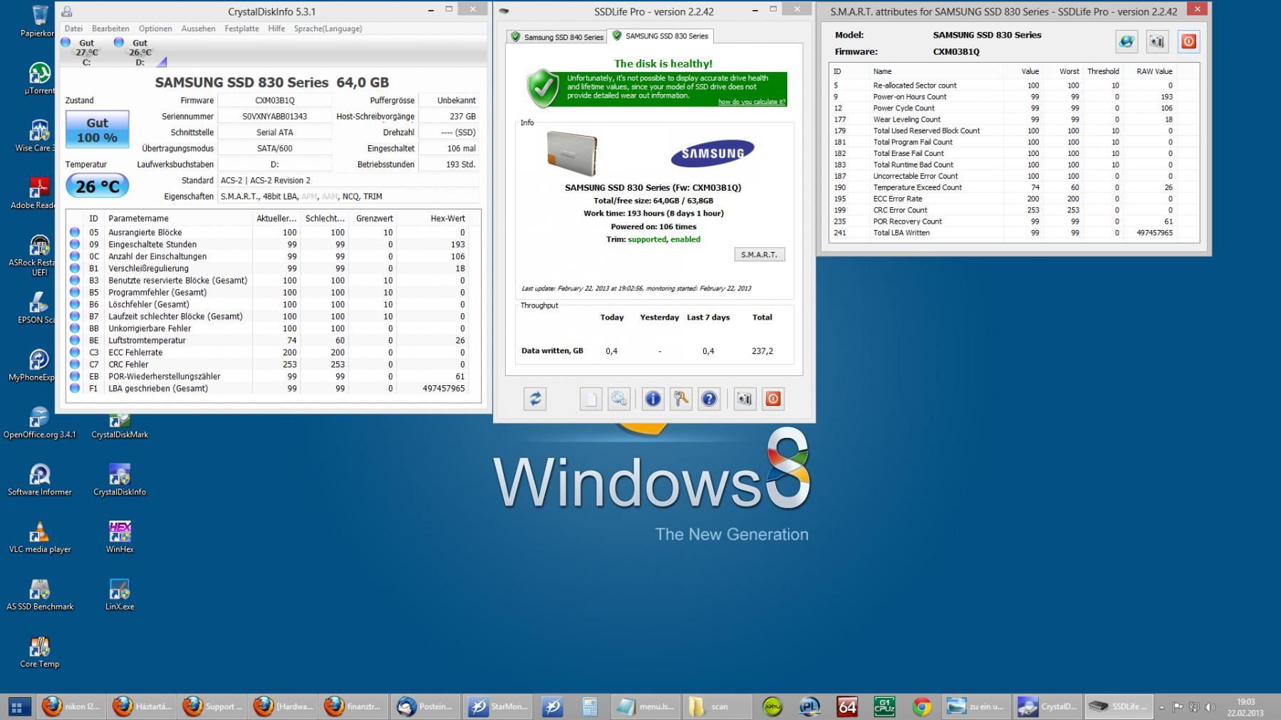Click the 'scan' folder taskbar button
The image size is (1281, 720).
[x=718, y=706]
